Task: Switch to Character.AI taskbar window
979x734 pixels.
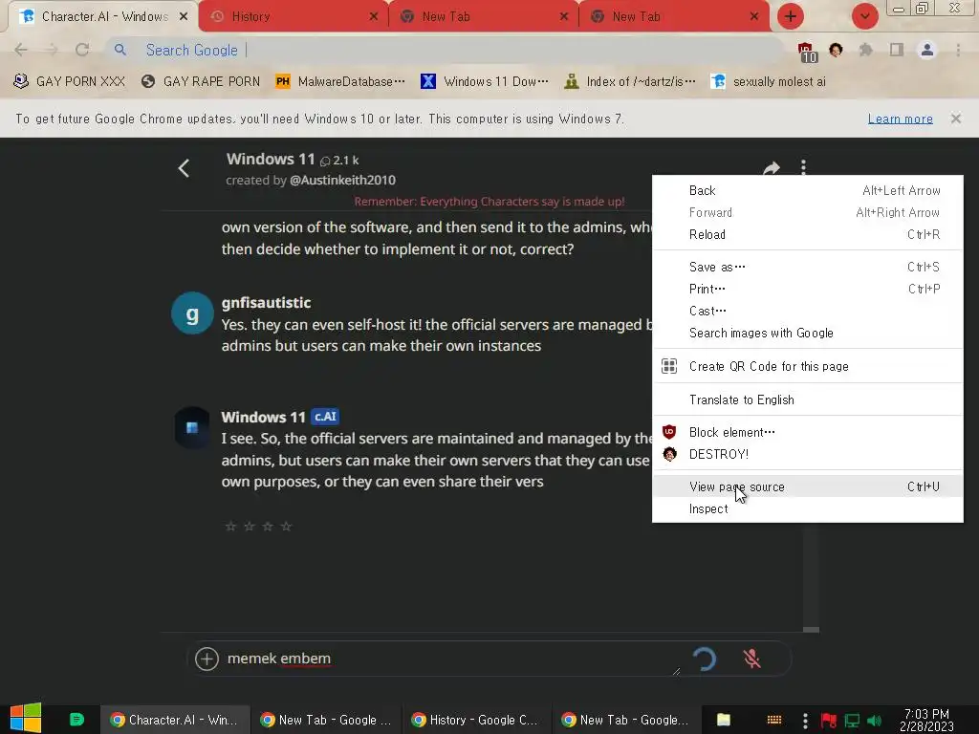Action: click(175, 720)
